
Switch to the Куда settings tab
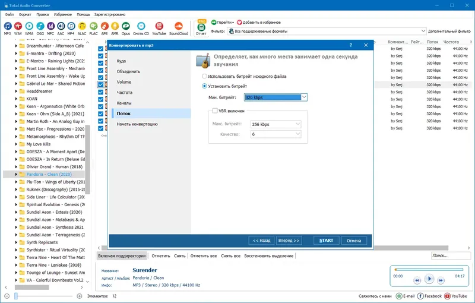[121, 61]
